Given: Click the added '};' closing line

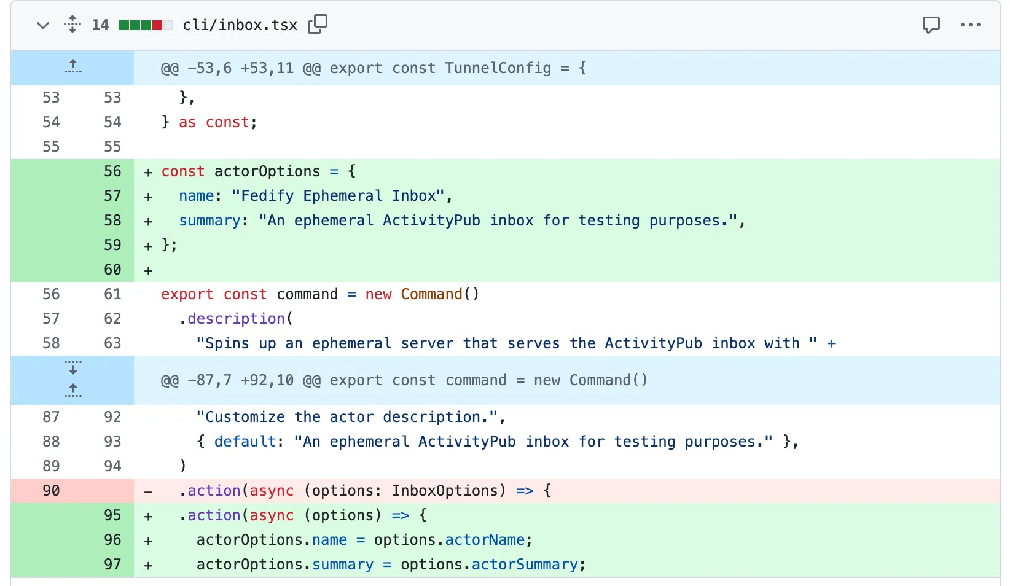Looking at the screenshot, I should [170, 245].
